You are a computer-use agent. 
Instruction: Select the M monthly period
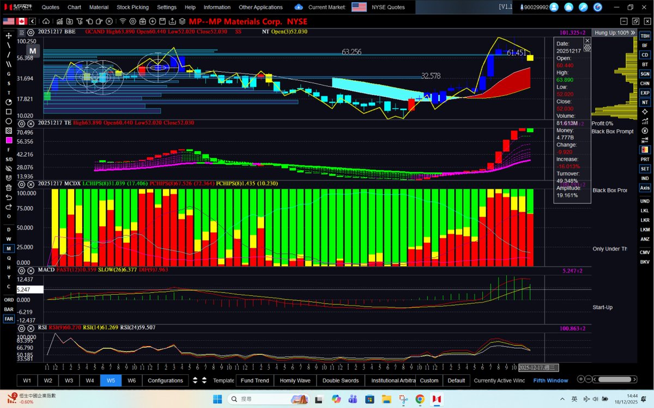(9, 249)
